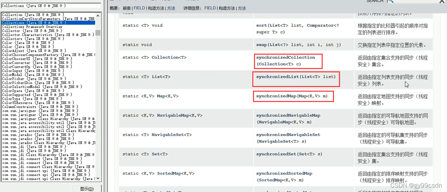Image resolution: width=447 pixels, height=192 pixels.
Task: Open the swap method link
Action: point(262,45)
